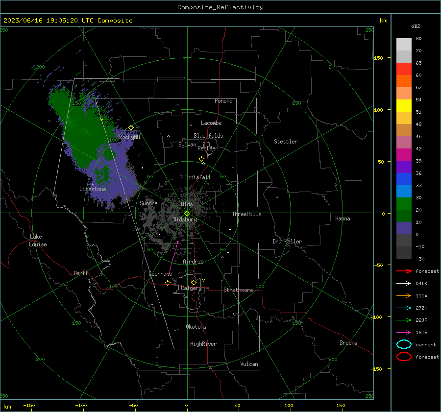Click the Innisfail city label
The width and height of the screenshot is (441, 412).
197,177
